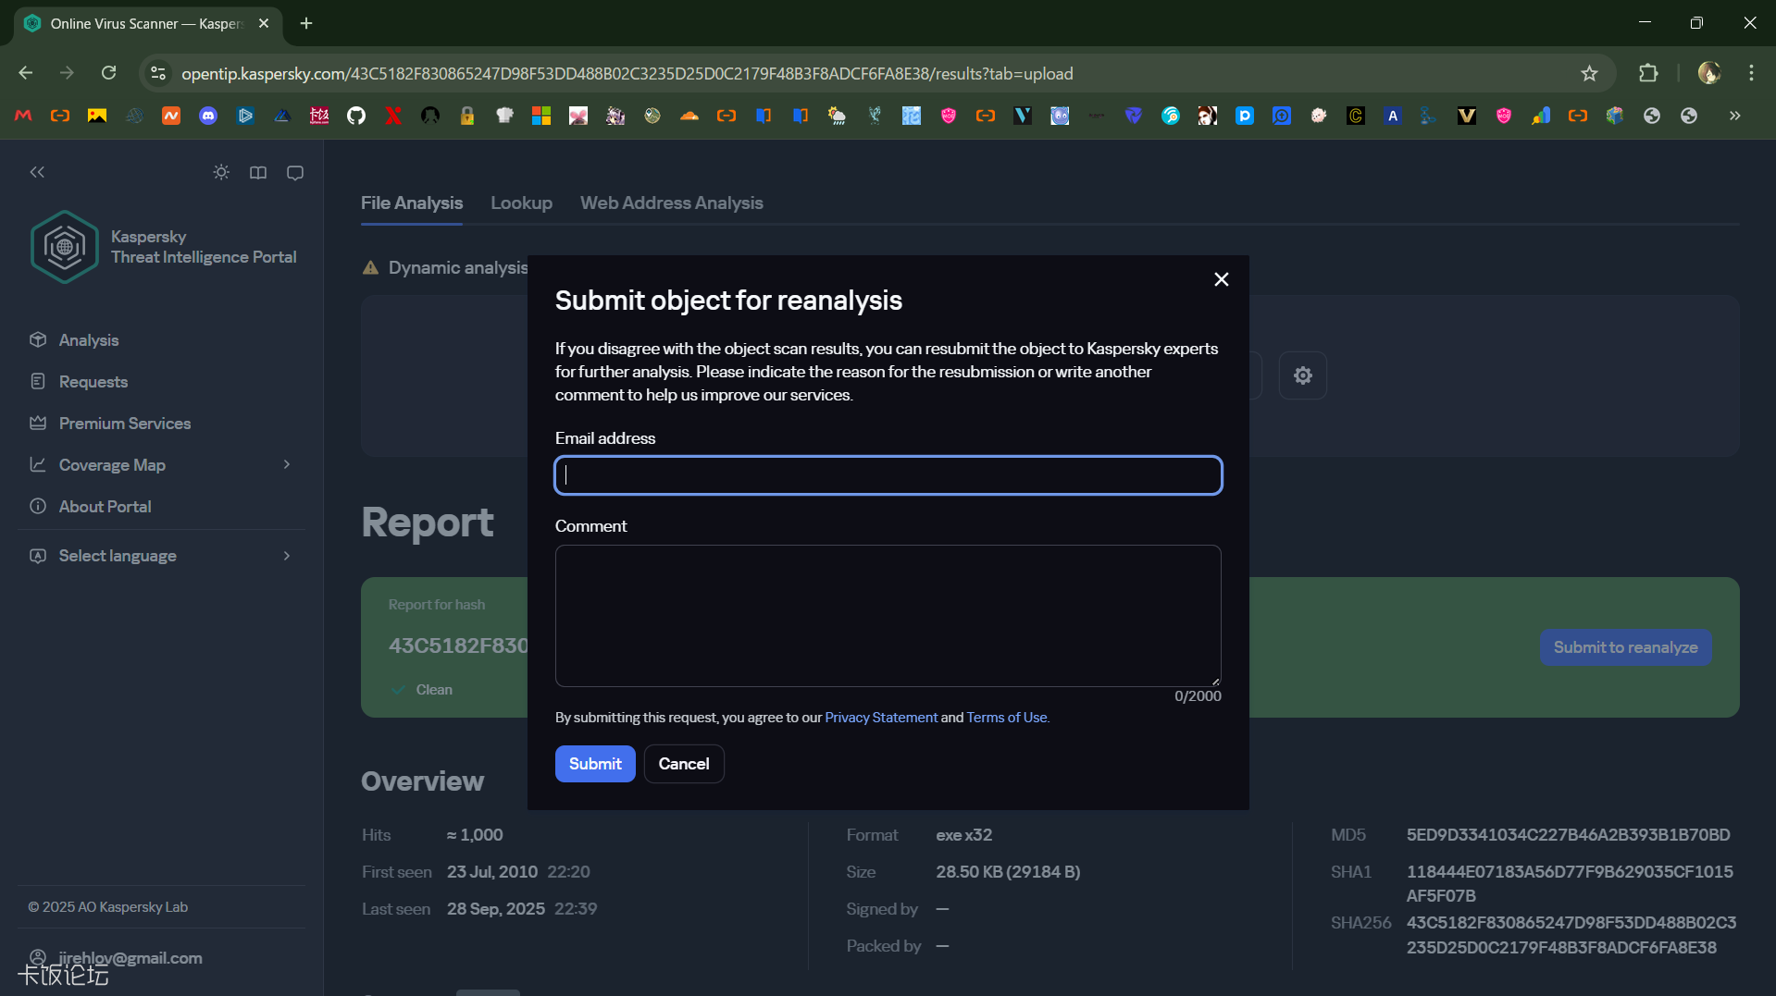The image size is (1776, 996).
Task: Click inside the Comment text area
Action: [x=888, y=616]
